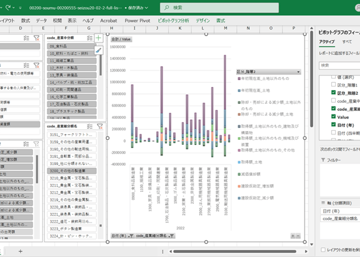Open the Acrobat ribbon tab
The image size is (360, 257).
pos(108,21)
